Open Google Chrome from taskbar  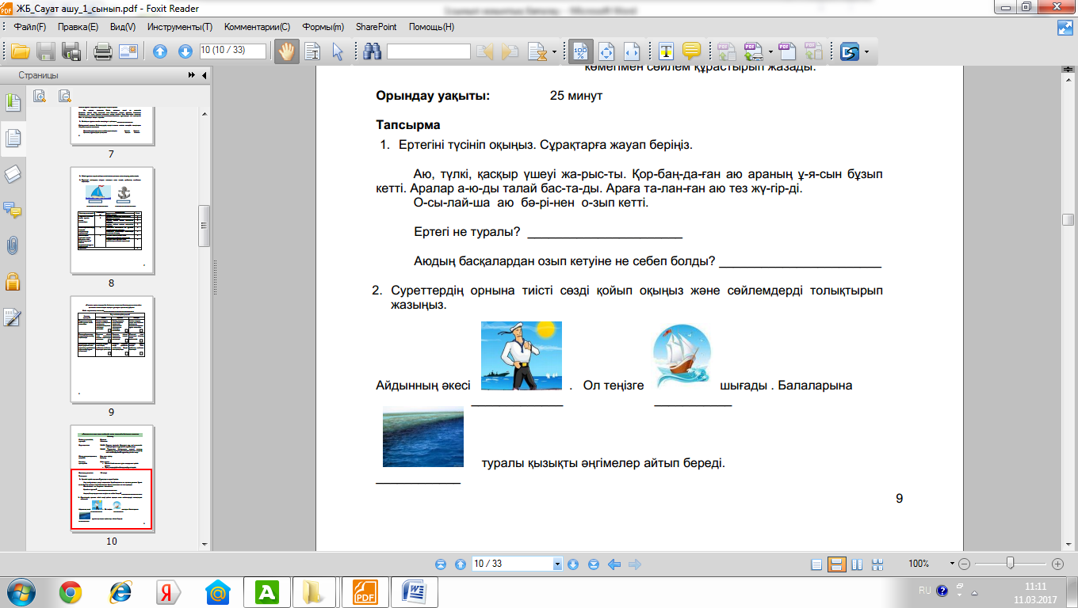[x=71, y=591]
